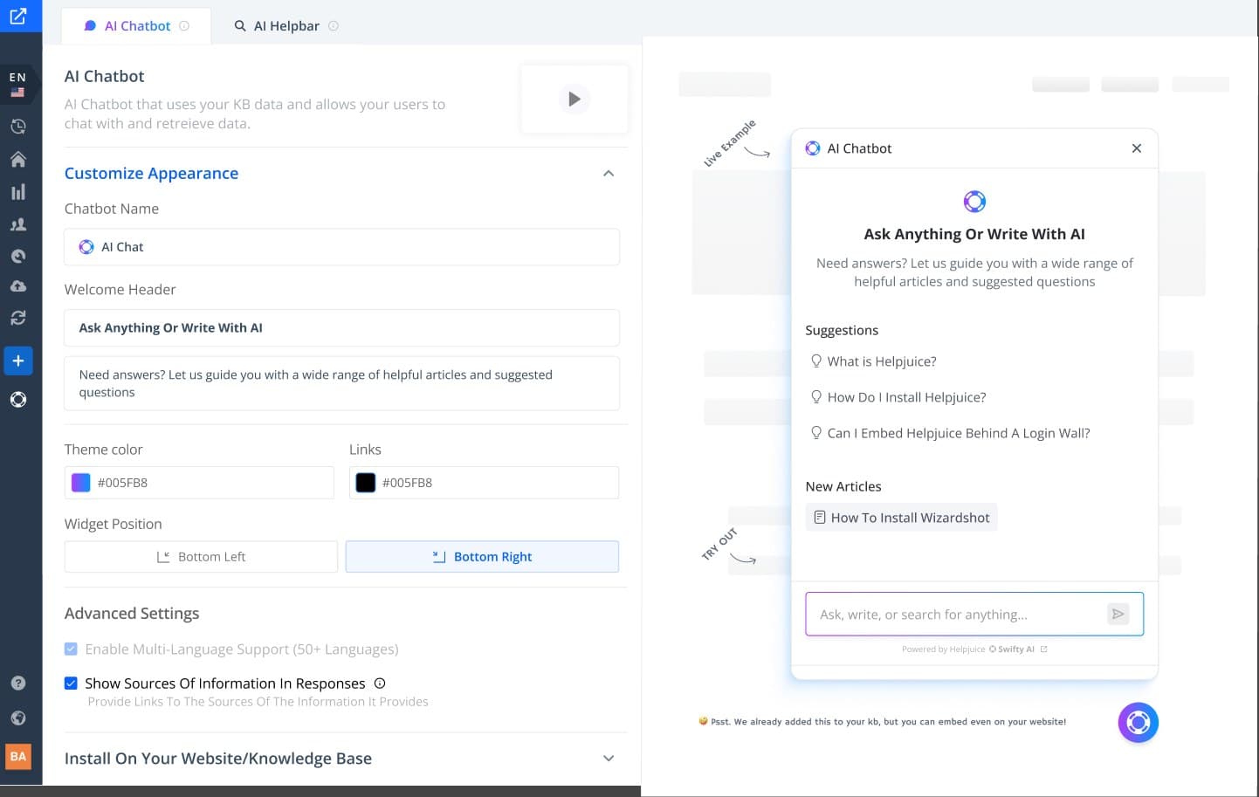Toggle Enable Multi-Language Support checkbox
Screen dimensions: 1259x797
pyautogui.click(x=71, y=649)
